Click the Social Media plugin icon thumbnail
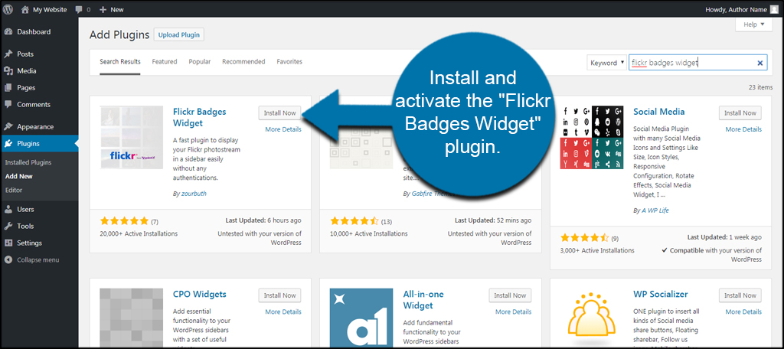The height and width of the screenshot is (349, 784). point(592,137)
